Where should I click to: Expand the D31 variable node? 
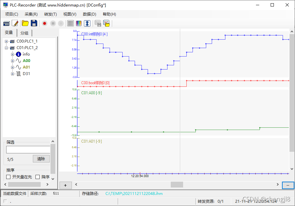tap(12, 74)
